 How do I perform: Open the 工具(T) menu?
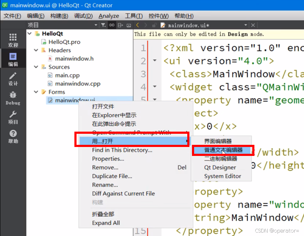pos(134,16)
